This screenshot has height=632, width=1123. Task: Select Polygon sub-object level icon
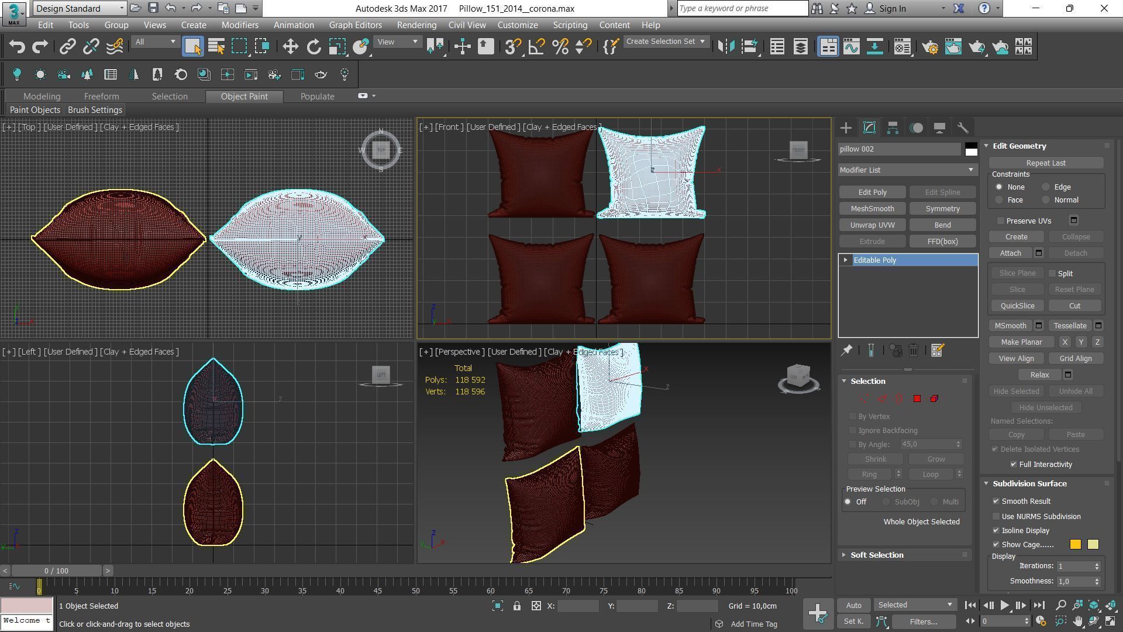(x=917, y=399)
